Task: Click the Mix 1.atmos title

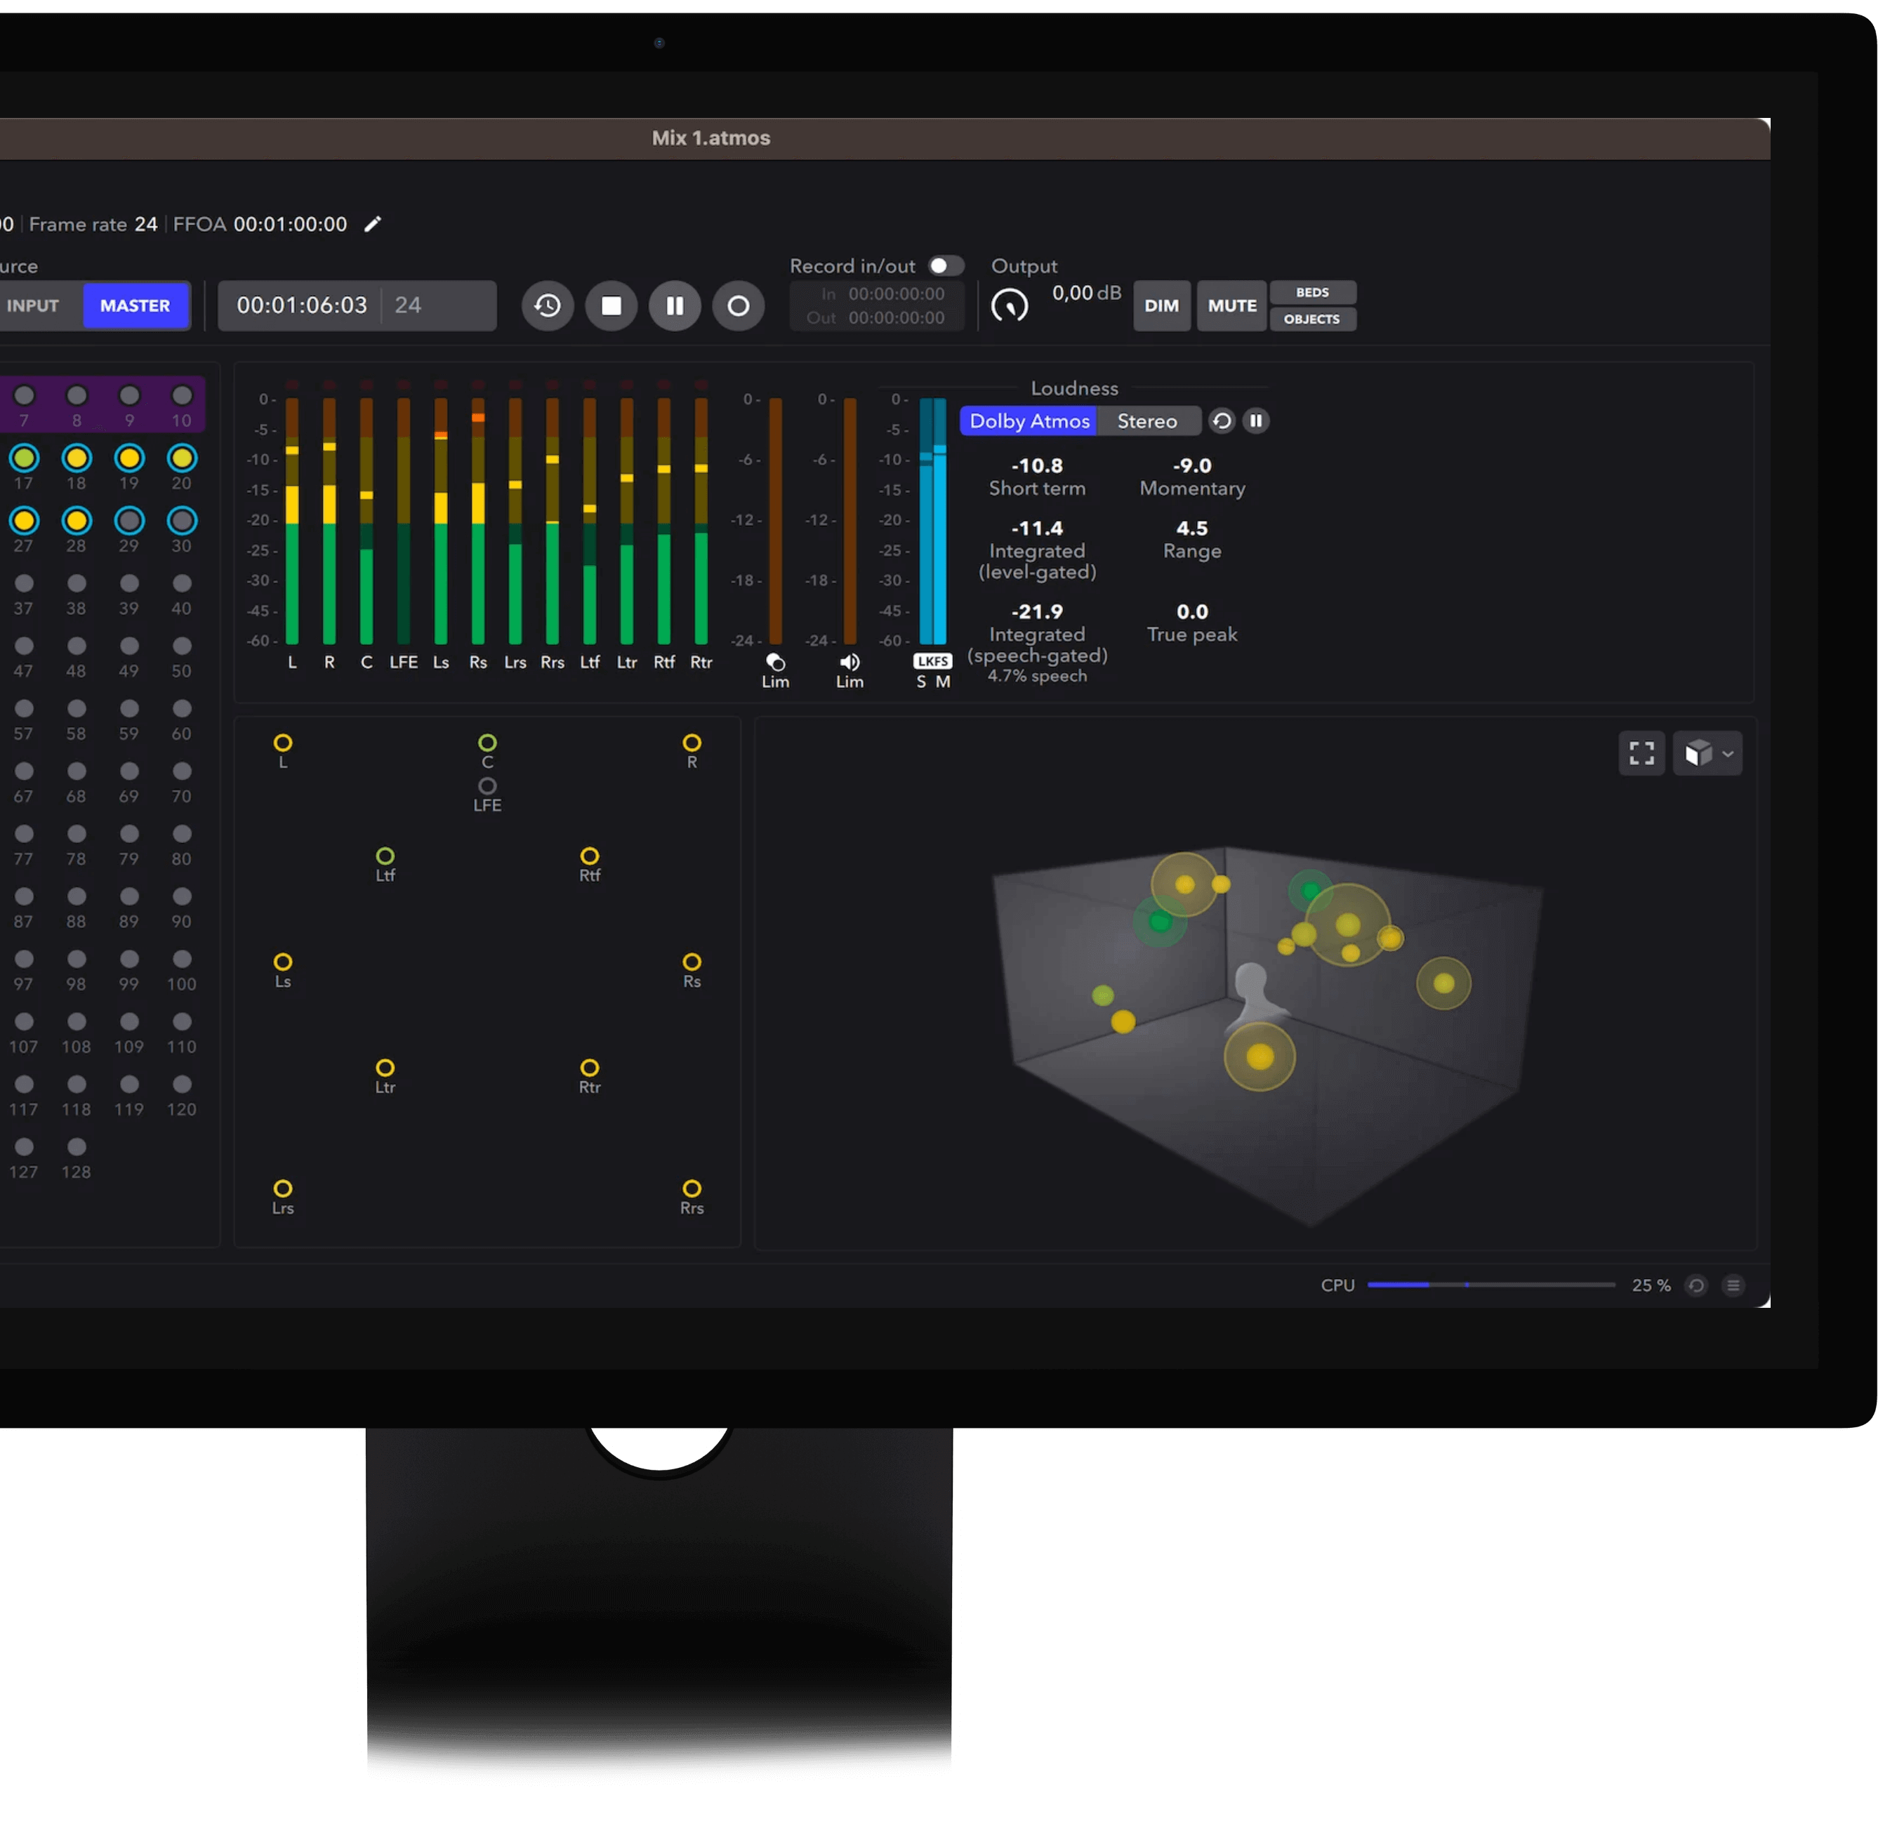Action: pos(711,138)
